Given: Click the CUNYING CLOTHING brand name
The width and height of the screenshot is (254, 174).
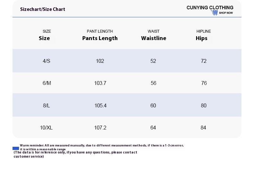Looking at the screenshot, I should (x=210, y=8).
